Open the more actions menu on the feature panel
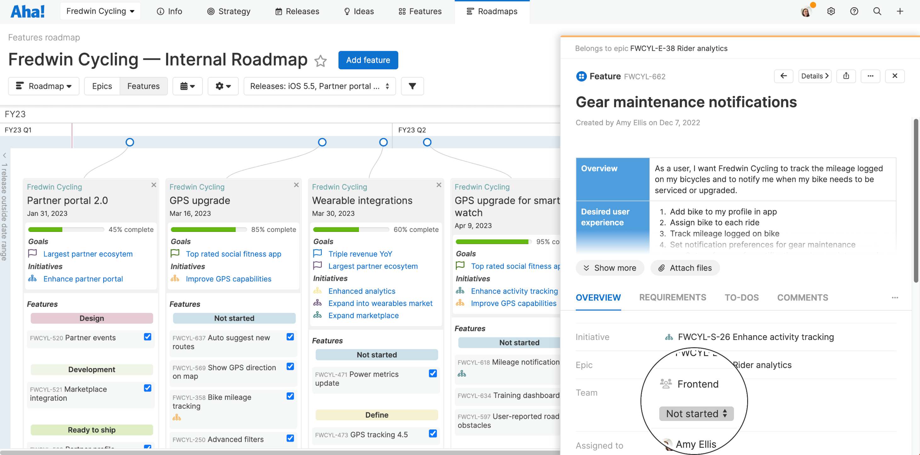The image size is (920, 455). (x=871, y=76)
